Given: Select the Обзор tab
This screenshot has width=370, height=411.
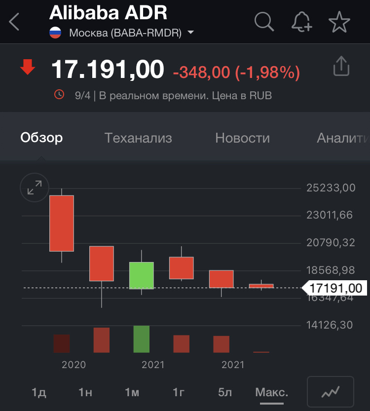Looking at the screenshot, I should [x=41, y=138].
